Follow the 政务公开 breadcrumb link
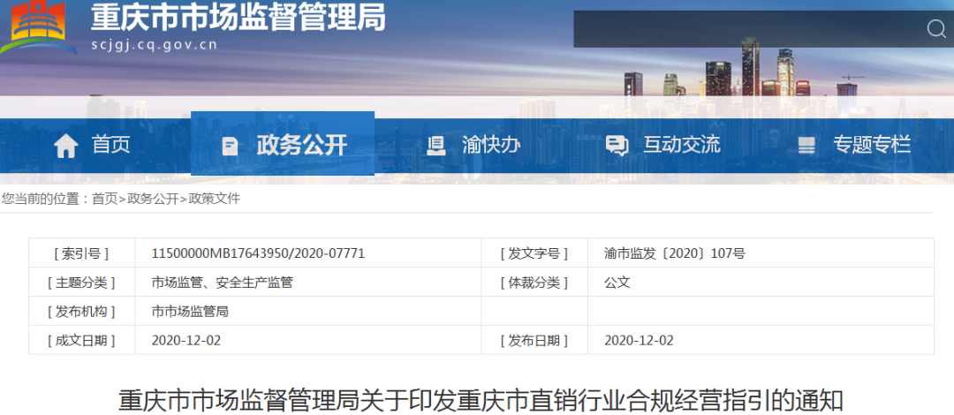Viewport: 954px width, 415px height. (x=153, y=199)
